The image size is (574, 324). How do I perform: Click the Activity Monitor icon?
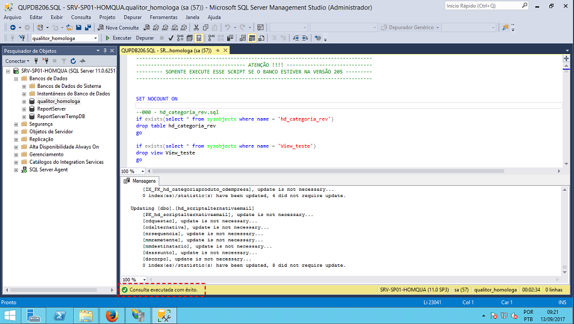(261, 28)
